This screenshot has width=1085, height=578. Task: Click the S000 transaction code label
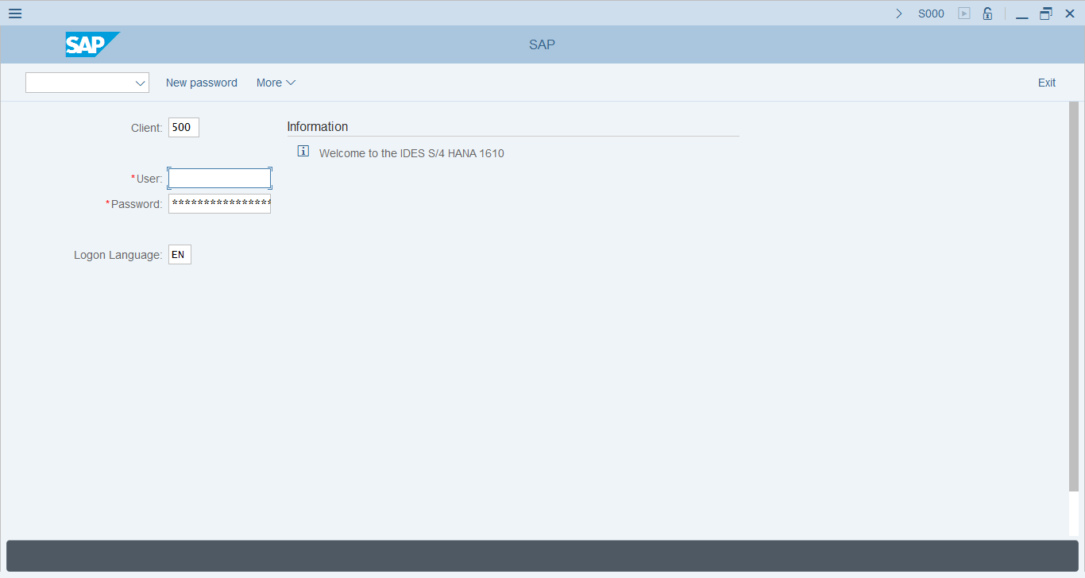tap(931, 13)
